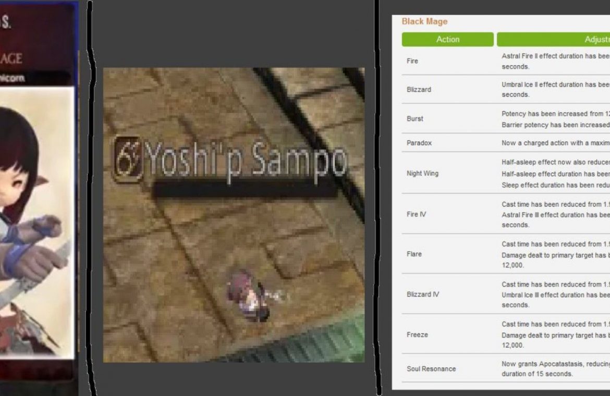The height and width of the screenshot is (396, 610).
Task: Click the Fire action row
Action: click(x=506, y=61)
